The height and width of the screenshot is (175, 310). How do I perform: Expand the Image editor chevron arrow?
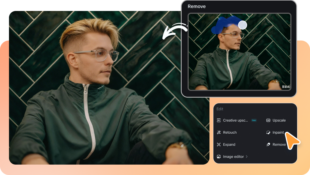[247, 156]
